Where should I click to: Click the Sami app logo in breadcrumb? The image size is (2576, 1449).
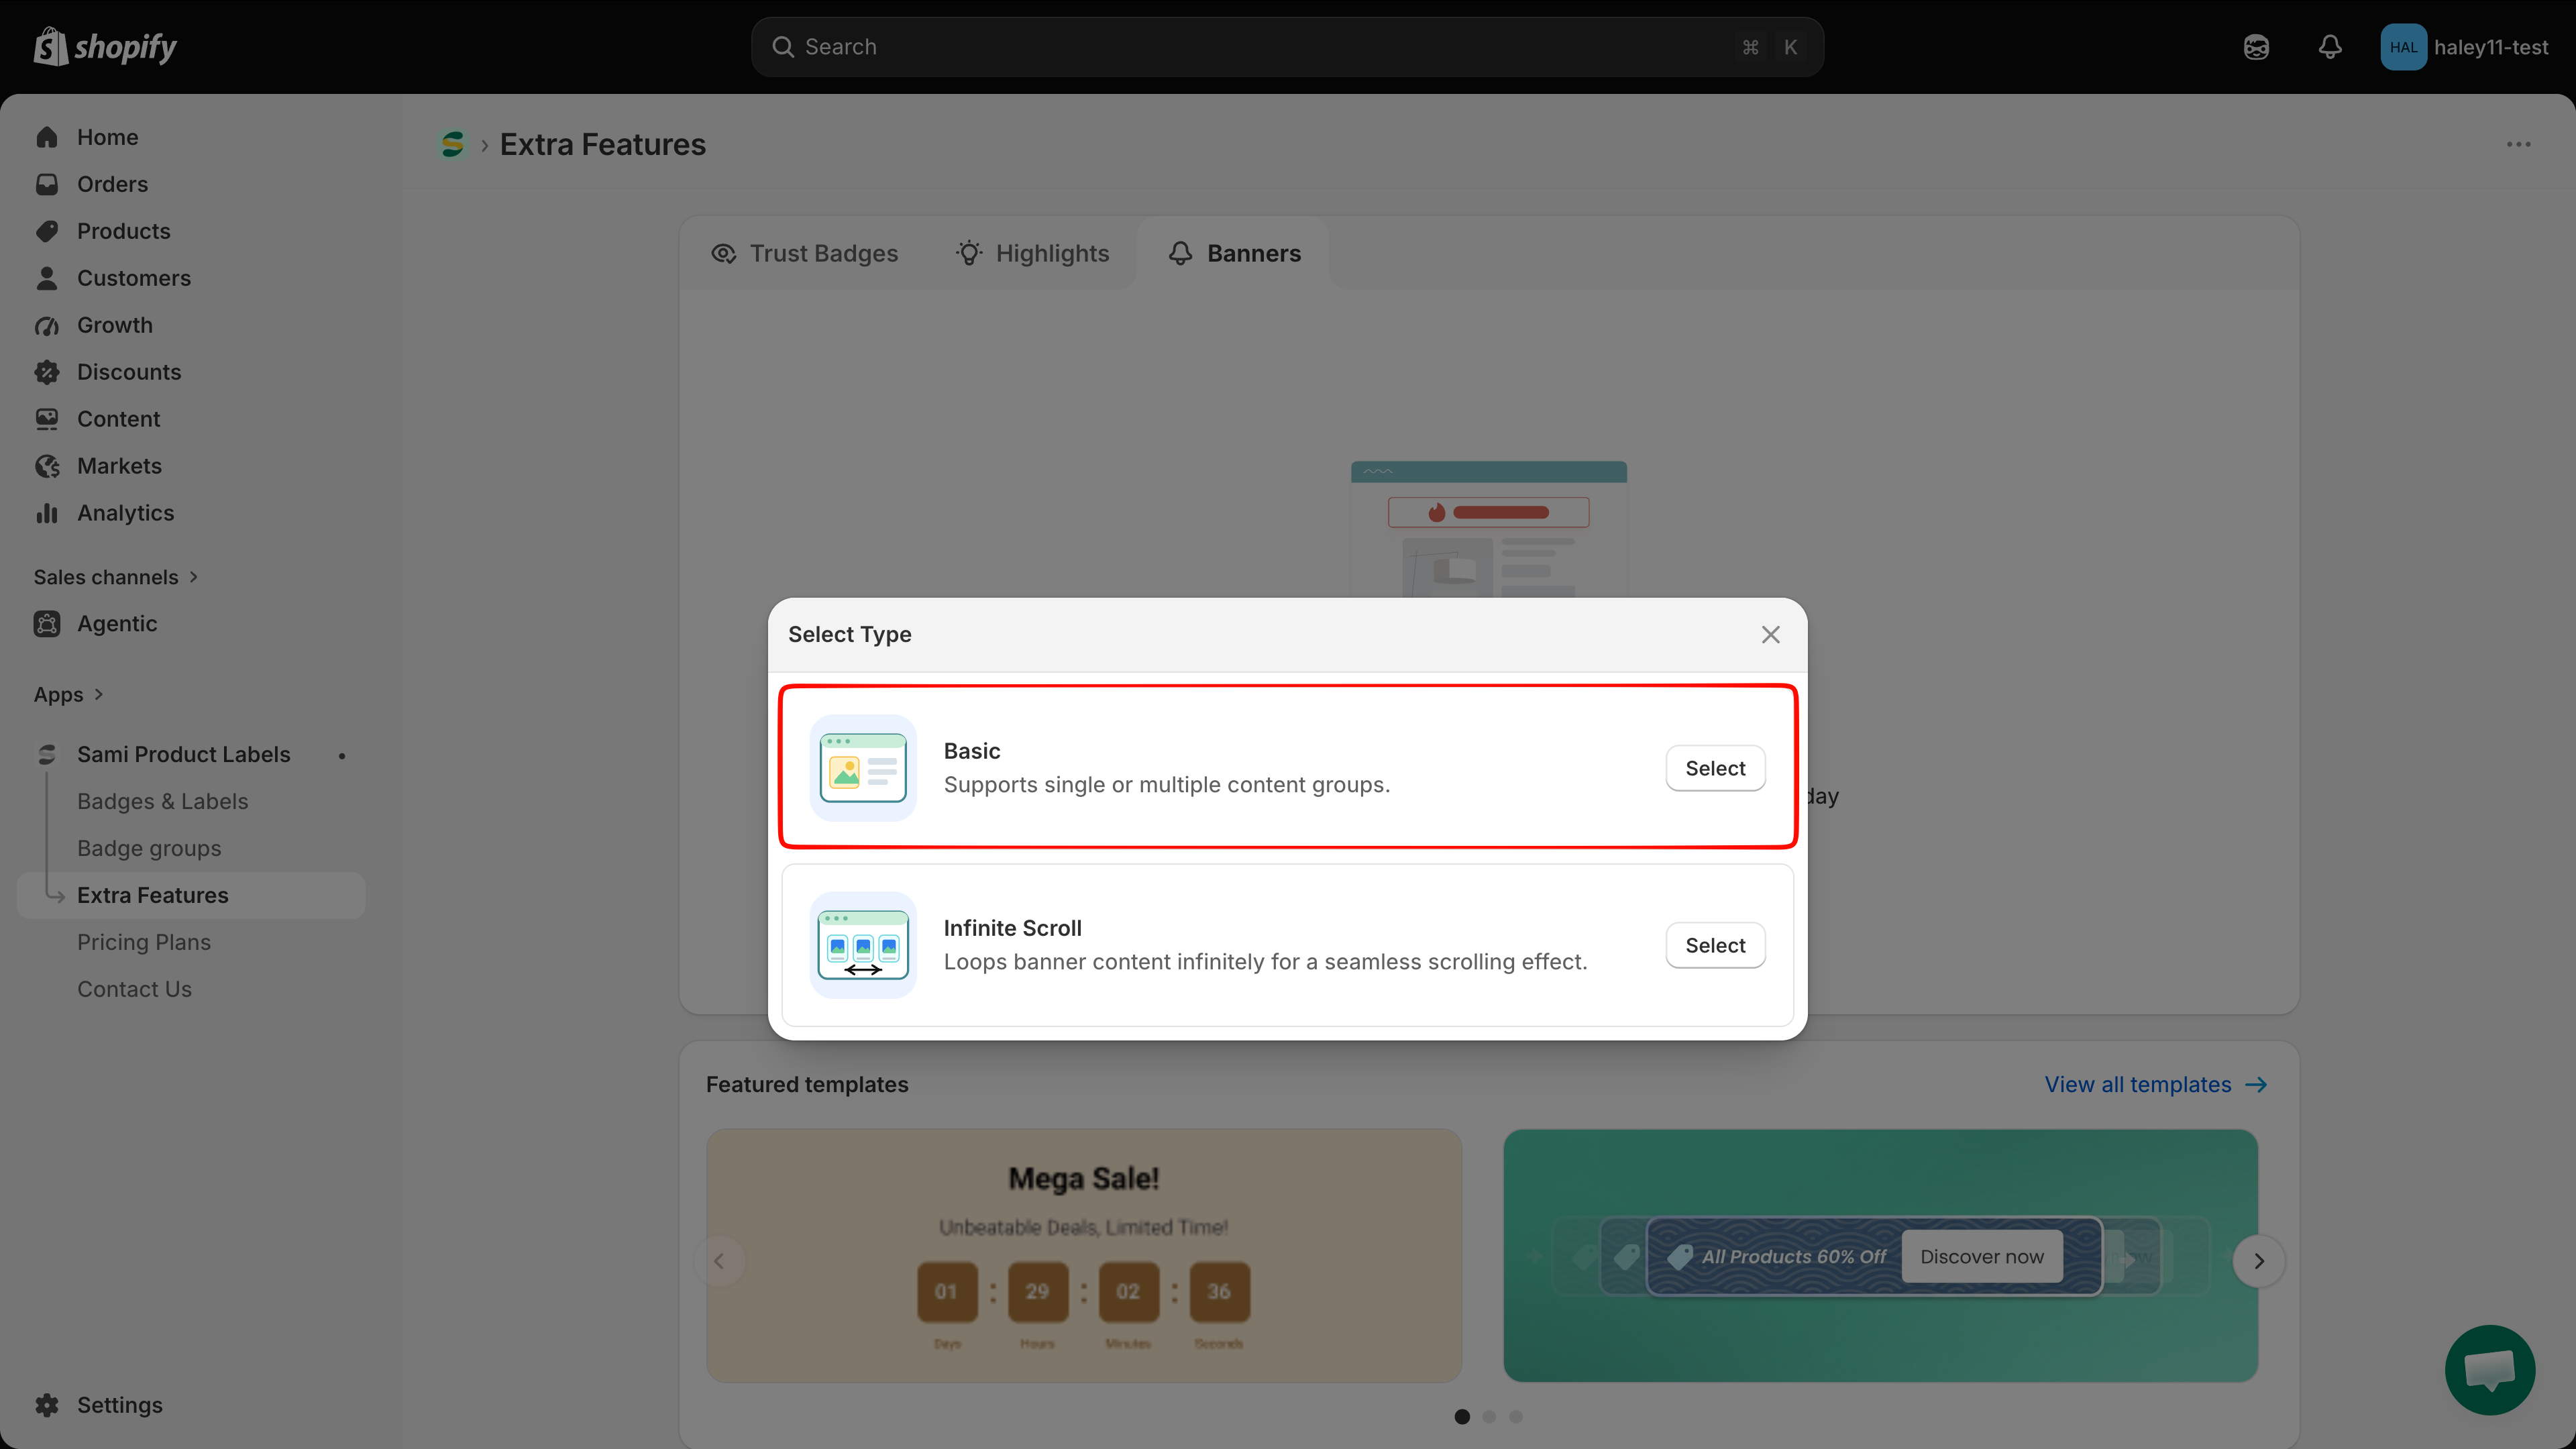tap(453, 144)
